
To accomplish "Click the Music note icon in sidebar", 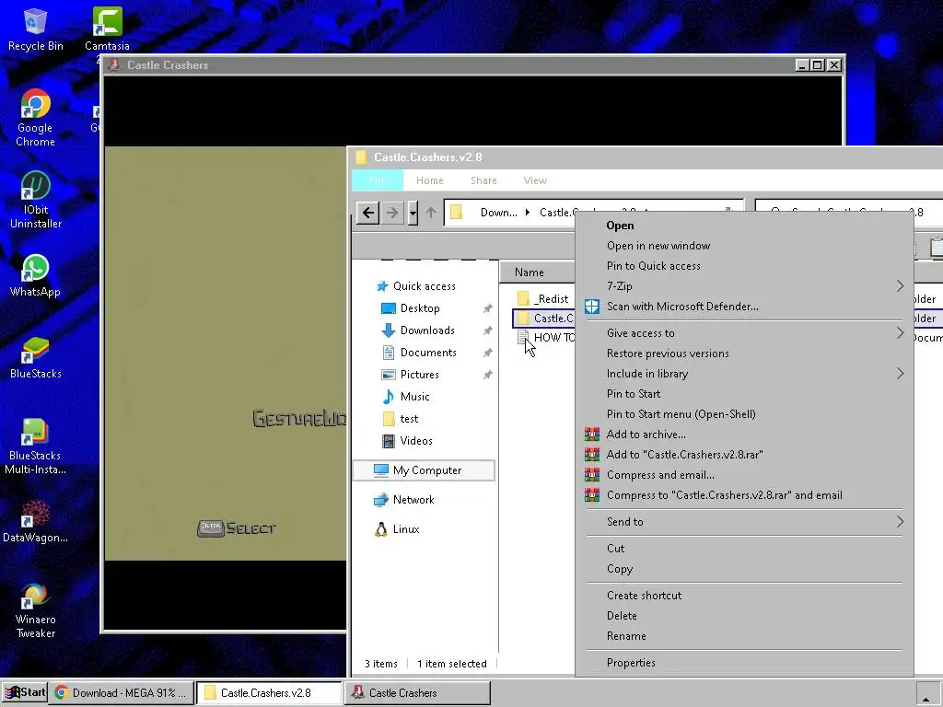I will (x=389, y=397).
